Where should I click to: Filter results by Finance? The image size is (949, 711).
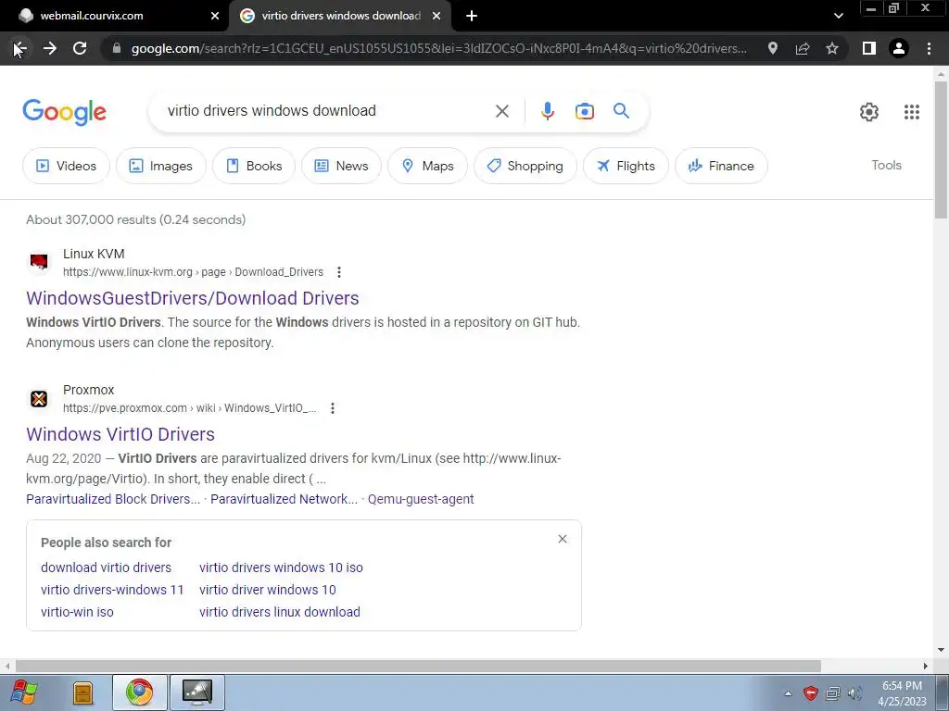coord(721,166)
